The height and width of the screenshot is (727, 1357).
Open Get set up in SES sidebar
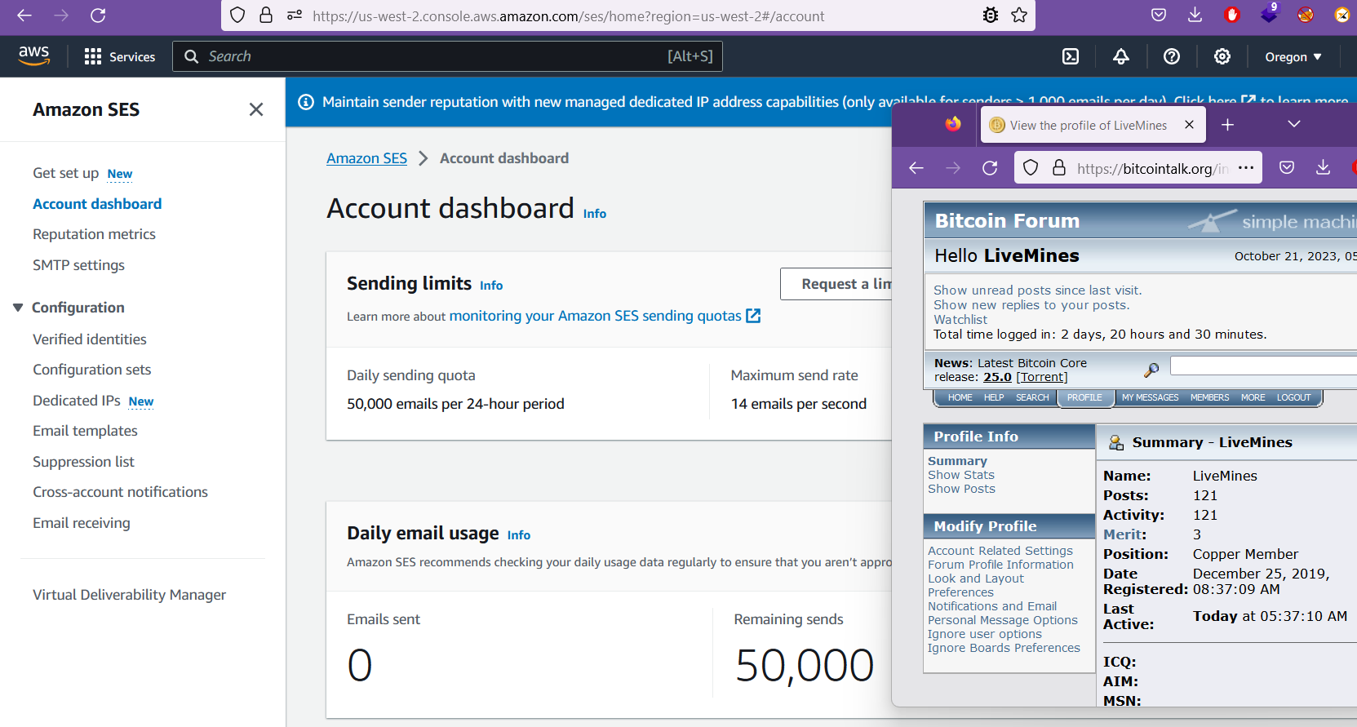pyautogui.click(x=65, y=173)
